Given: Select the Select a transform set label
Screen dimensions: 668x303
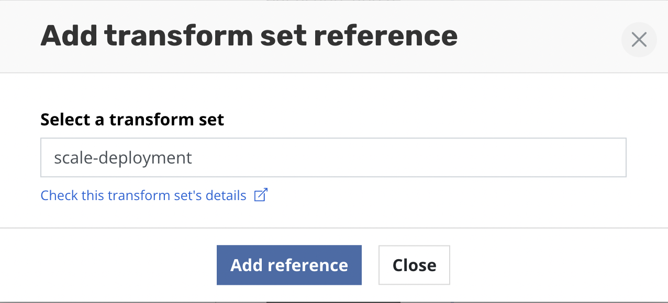Looking at the screenshot, I should coord(132,120).
